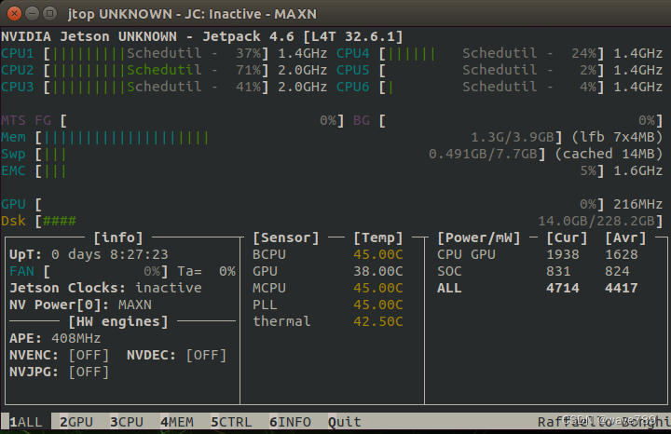
Task: Click the CPU GPU power row
Action: point(538,254)
